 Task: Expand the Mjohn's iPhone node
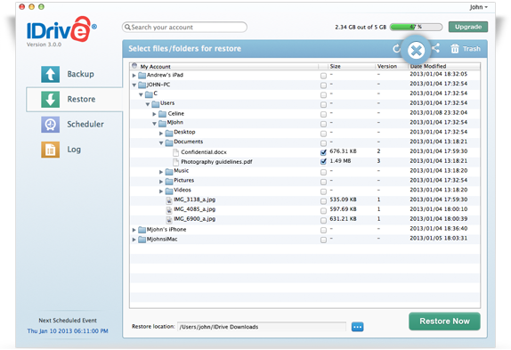pyautogui.click(x=134, y=230)
